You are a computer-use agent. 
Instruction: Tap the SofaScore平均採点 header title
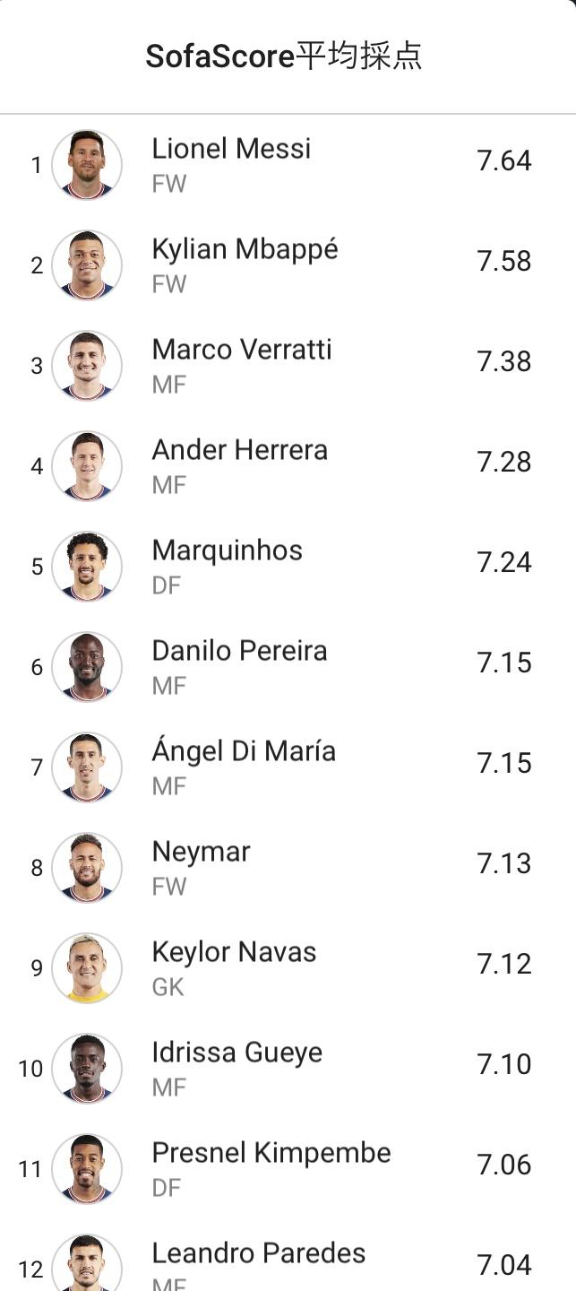point(284,56)
